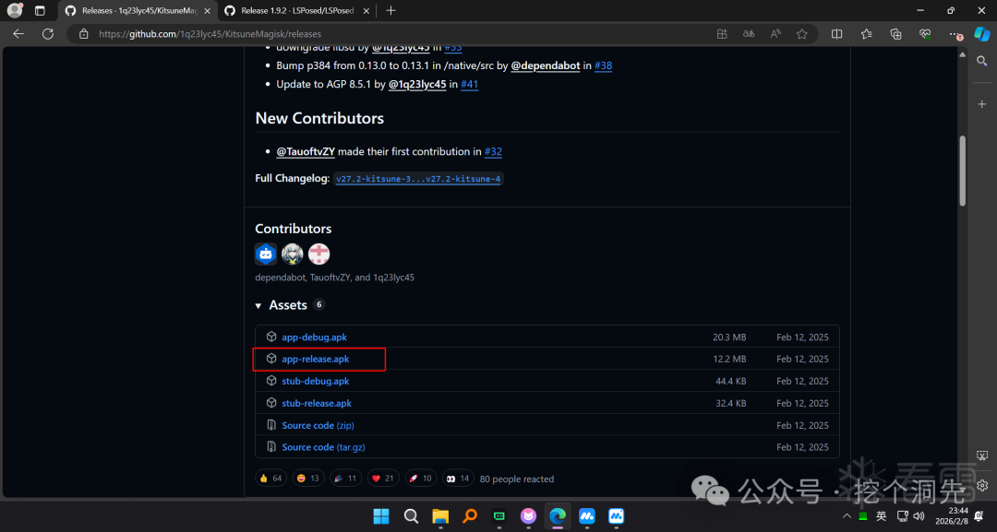Viewport: 997px width, 532px height.
Task: Open the browser profile avatar
Action: [x=14, y=10]
